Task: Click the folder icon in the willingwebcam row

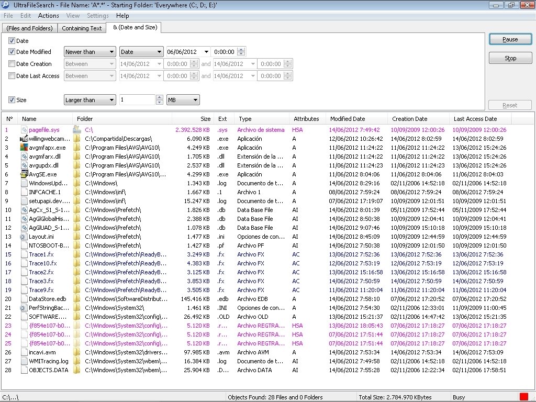Action: tap(77, 139)
